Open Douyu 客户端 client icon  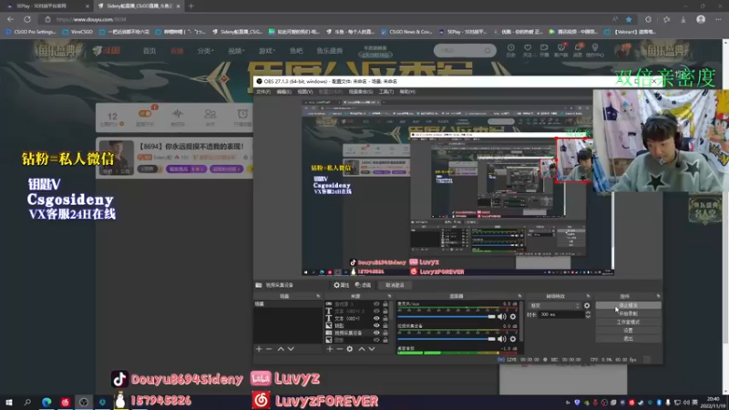tap(561, 51)
